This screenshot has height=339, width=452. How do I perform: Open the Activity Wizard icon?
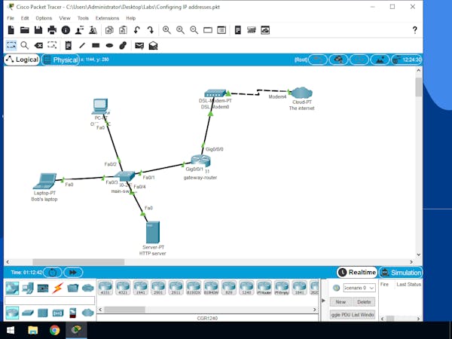79,30
